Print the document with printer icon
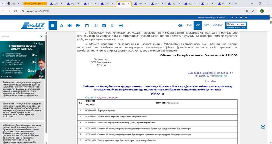The image size is (272, 144). point(121,25)
